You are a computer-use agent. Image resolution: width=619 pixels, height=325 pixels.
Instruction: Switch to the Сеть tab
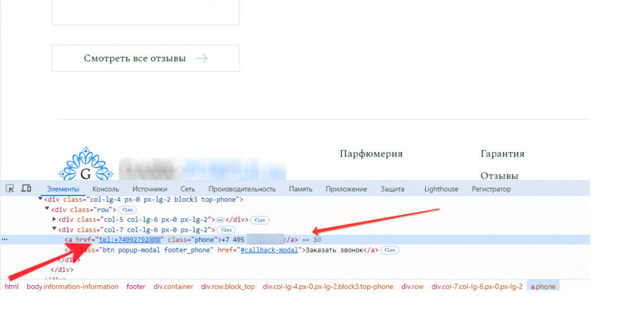pyautogui.click(x=187, y=189)
